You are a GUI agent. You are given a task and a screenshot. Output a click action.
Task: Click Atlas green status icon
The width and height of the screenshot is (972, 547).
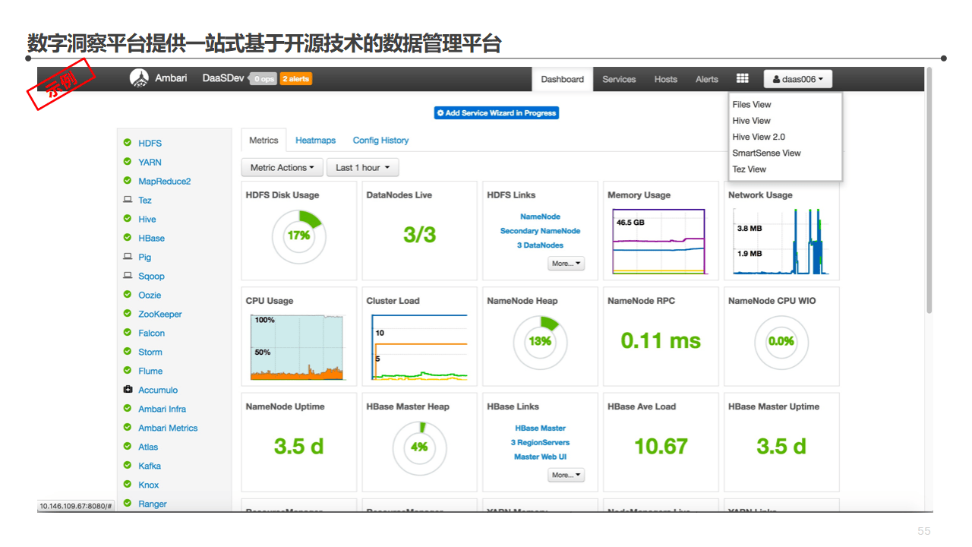pos(128,447)
